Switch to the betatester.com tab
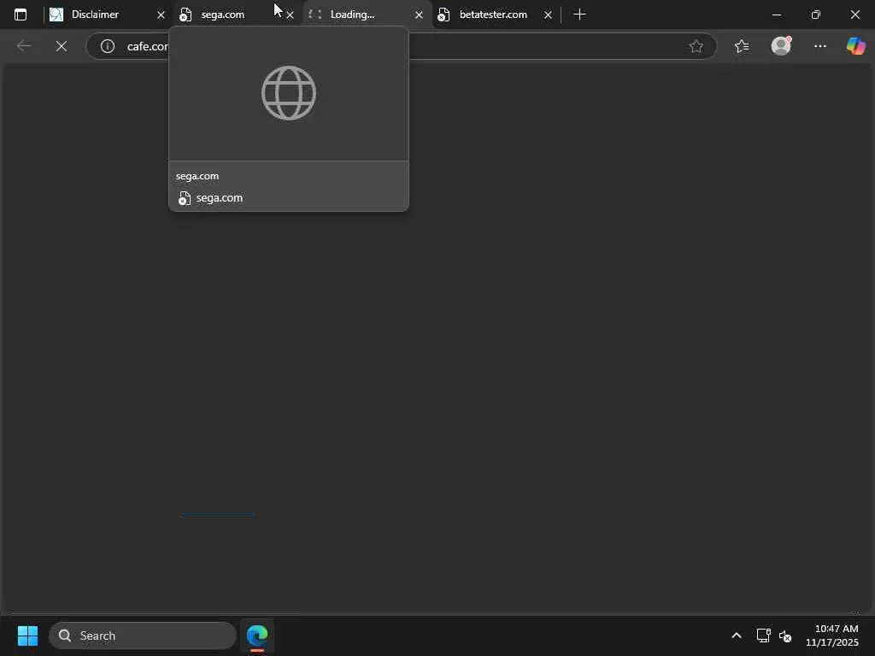This screenshot has height=656, width=875. click(x=496, y=15)
